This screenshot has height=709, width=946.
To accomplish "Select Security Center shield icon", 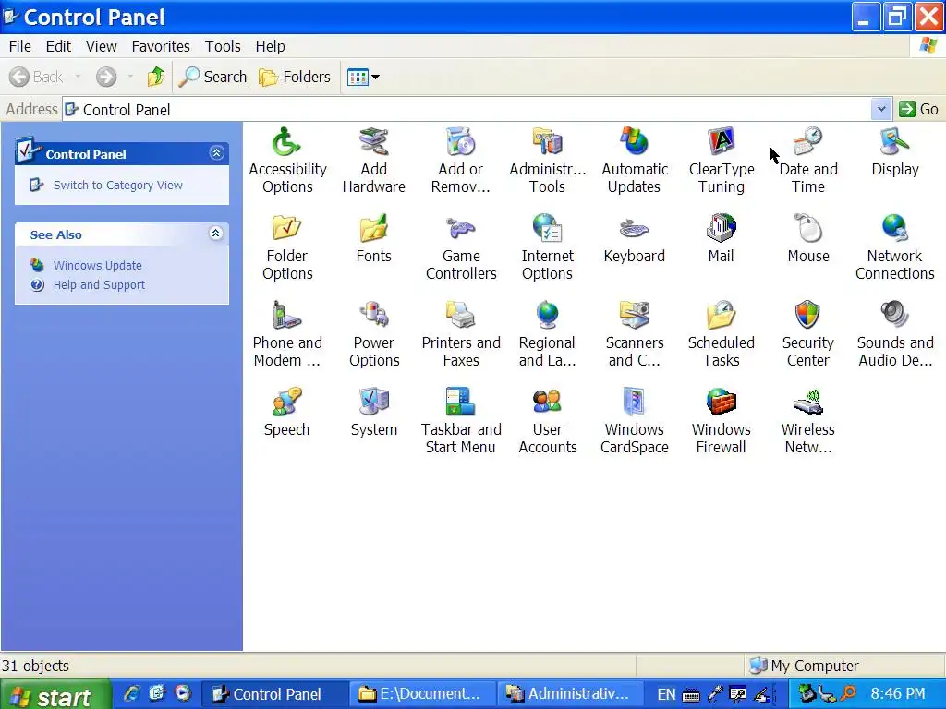I will pos(807,316).
